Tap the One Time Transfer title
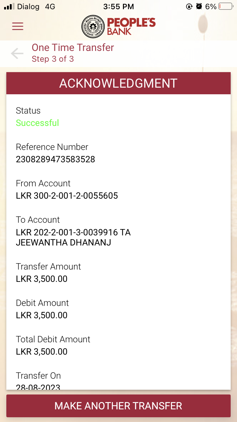Viewport: 237px width, 422px height. tap(73, 47)
